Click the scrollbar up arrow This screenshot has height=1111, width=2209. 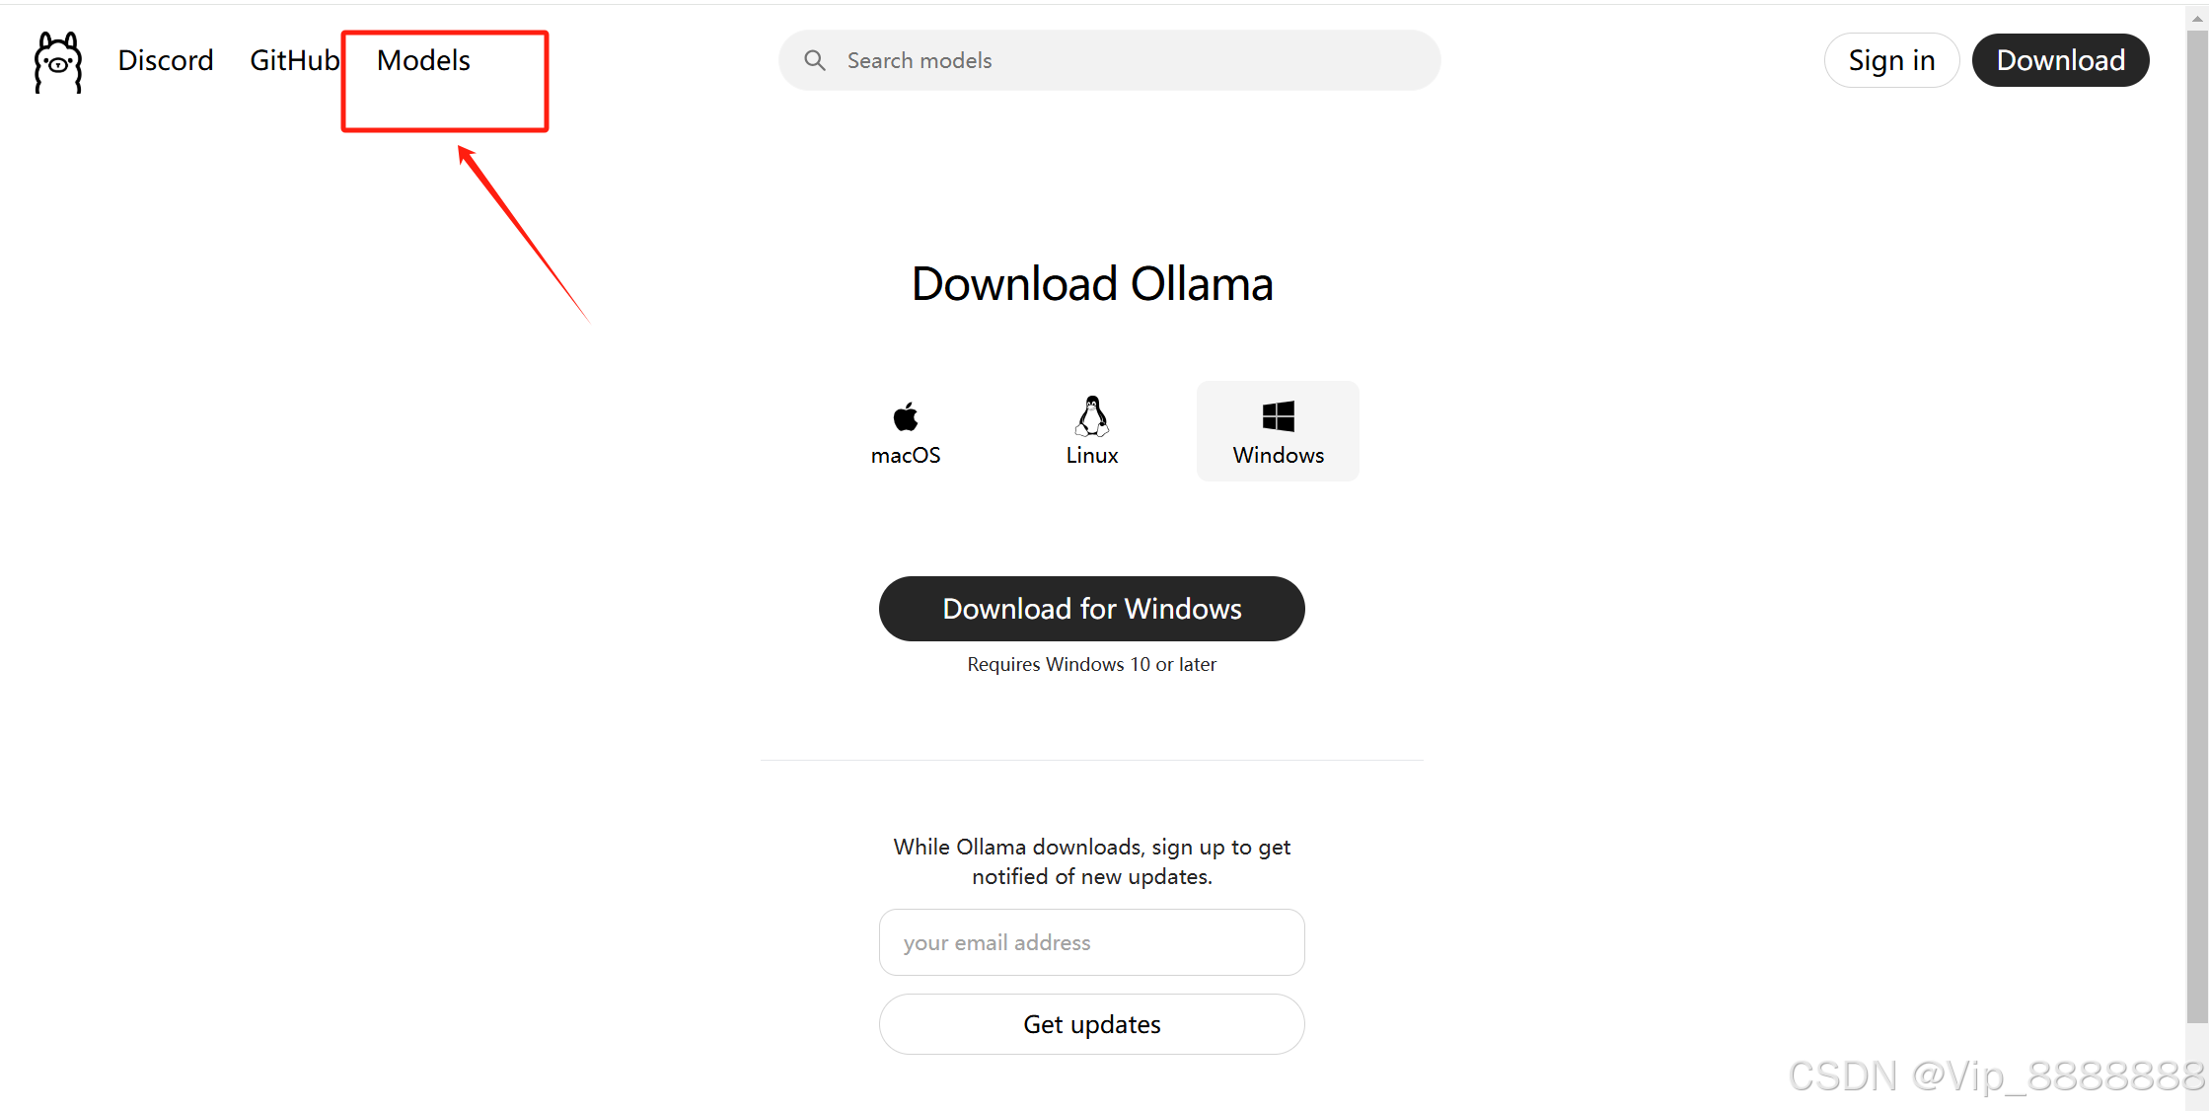pos(2197,18)
